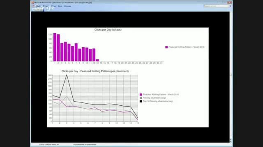Open the Справка menu
Screen dimensions: 263x147
(x=67, y=6)
